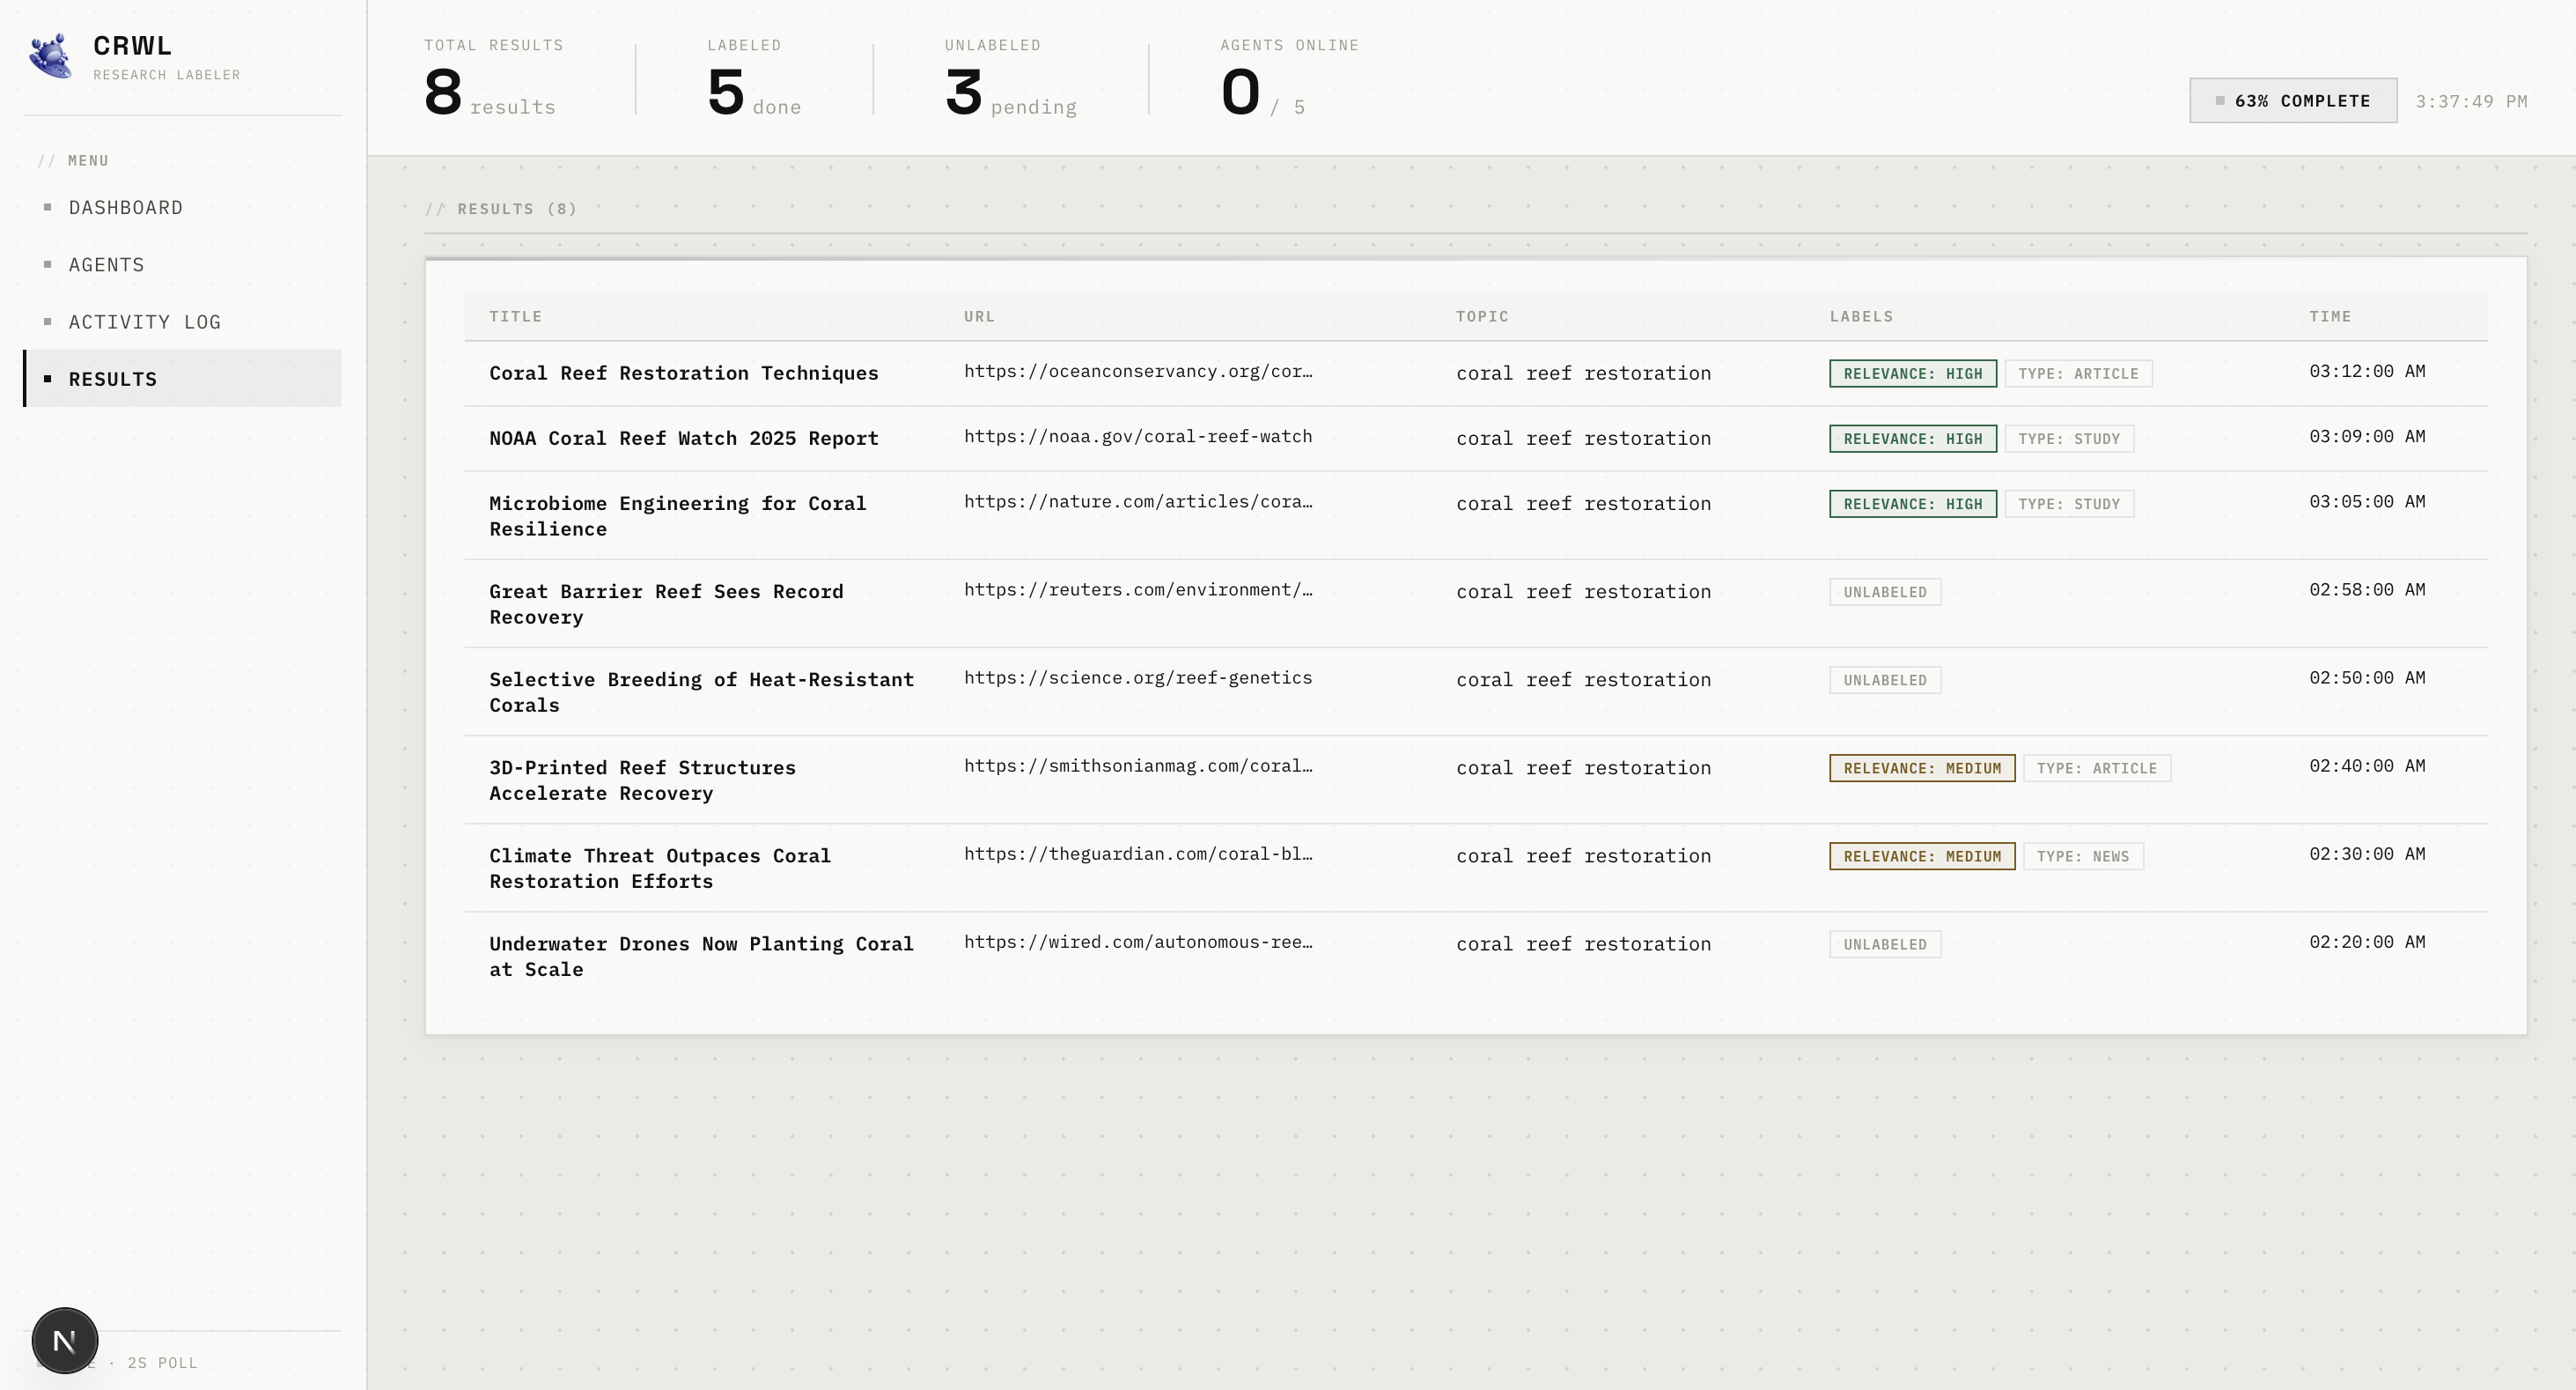Click Type: News tag on Climate Threat row
The height and width of the screenshot is (1390, 2576).
tap(2082, 855)
